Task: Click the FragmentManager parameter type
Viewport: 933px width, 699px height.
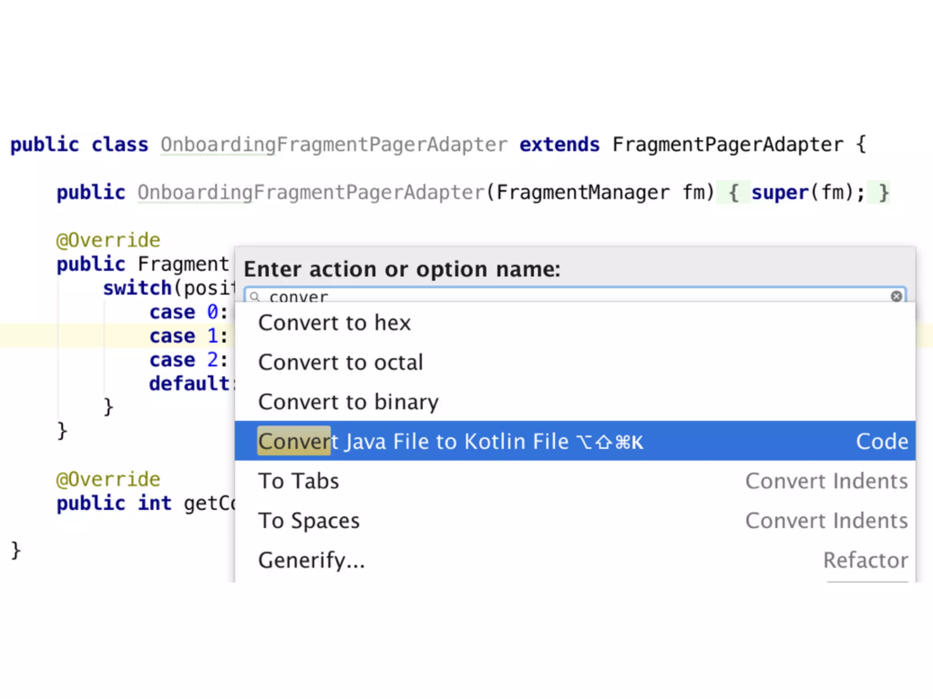Action: [583, 192]
